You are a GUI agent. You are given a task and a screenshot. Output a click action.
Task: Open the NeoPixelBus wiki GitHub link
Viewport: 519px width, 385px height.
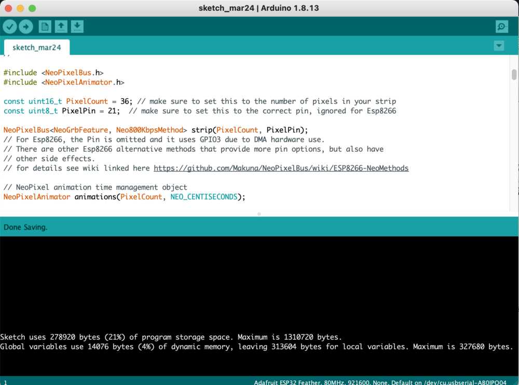click(281, 168)
